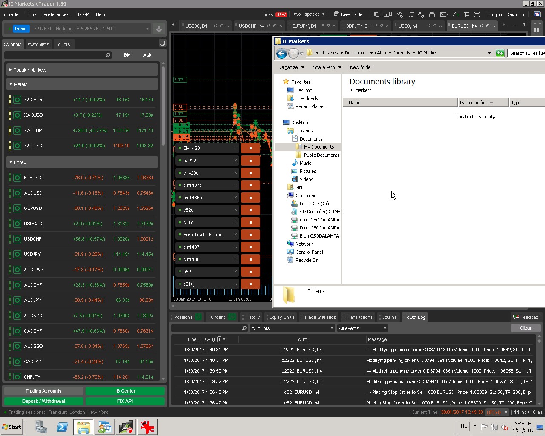Open the QuickTrade settings hand icon

(x=421, y=14)
